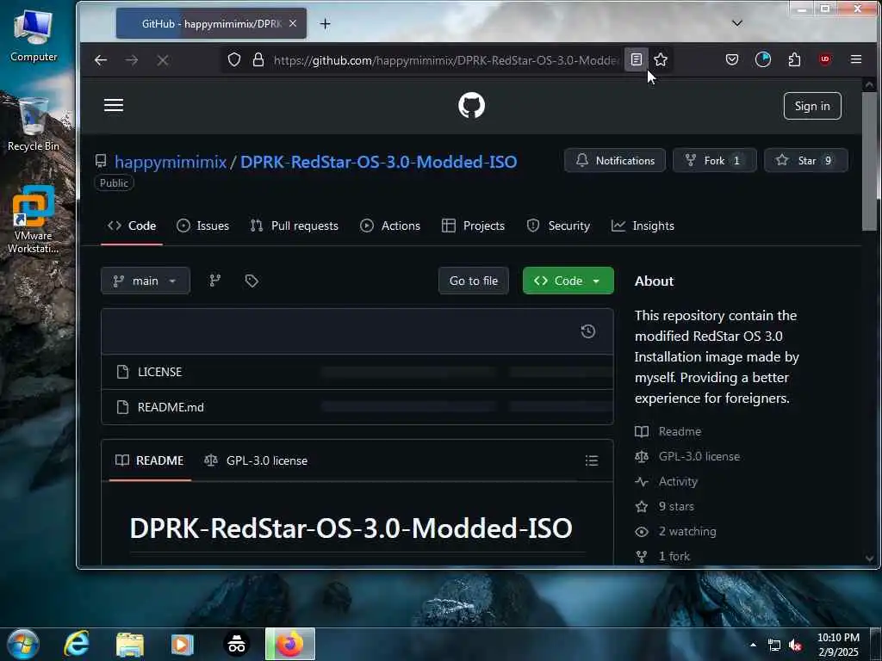Viewport: 882px width, 661px height.
Task: Click scrollbar down arrow
Action: point(869,558)
